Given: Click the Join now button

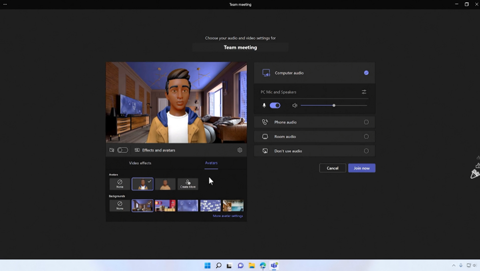Looking at the screenshot, I should point(361,168).
